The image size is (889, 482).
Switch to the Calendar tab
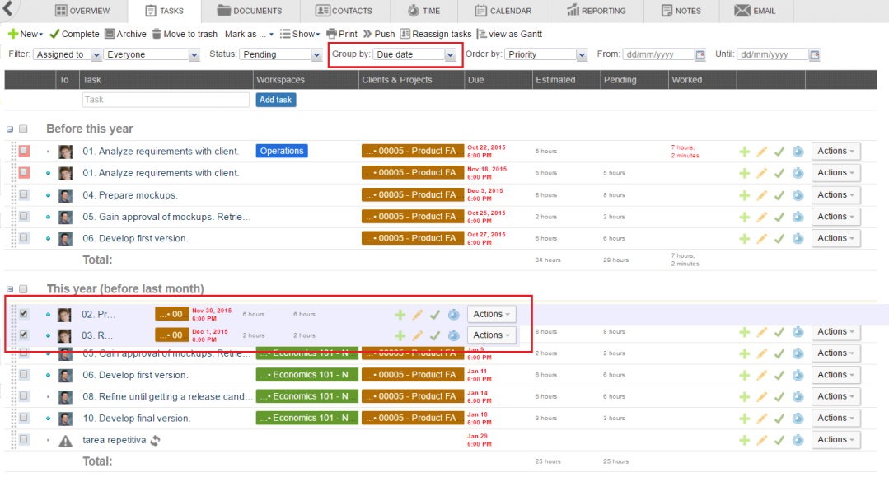coord(503,11)
